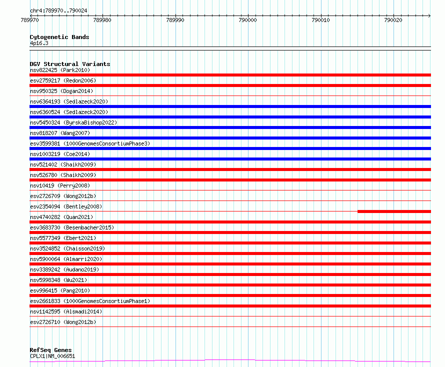The image size is (445, 367).
Task: Select the nsv5577349 (Ebert2021) label
Action: click(x=63, y=238)
